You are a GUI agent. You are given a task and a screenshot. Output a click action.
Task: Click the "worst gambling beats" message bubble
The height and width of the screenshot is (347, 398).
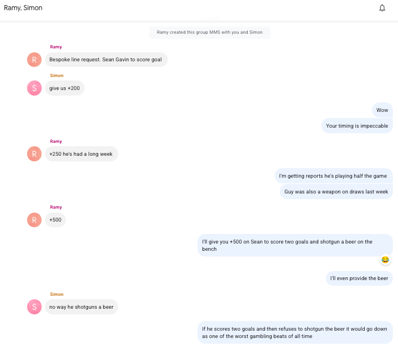[x=294, y=332]
